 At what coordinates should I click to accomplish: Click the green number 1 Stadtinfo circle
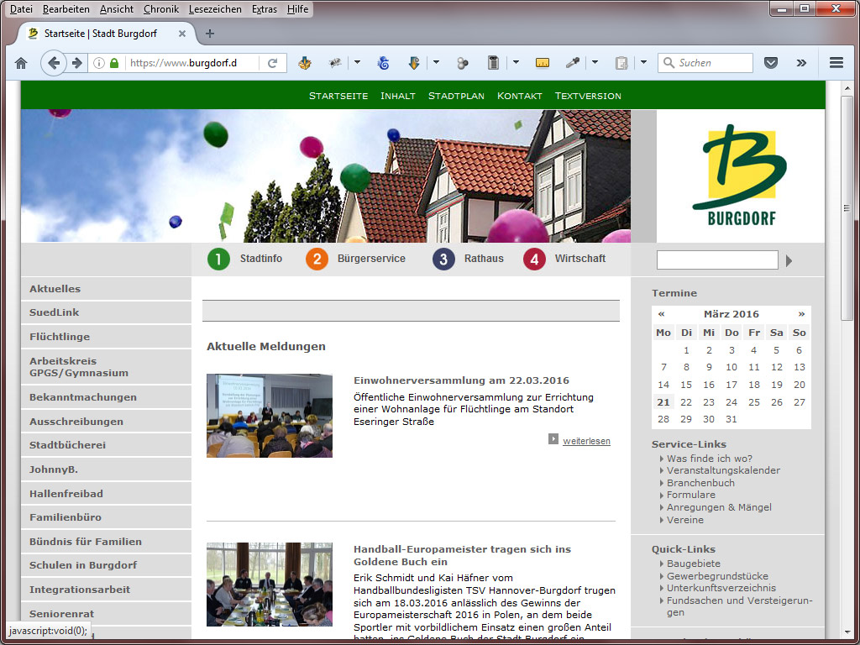tap(218, 259)
